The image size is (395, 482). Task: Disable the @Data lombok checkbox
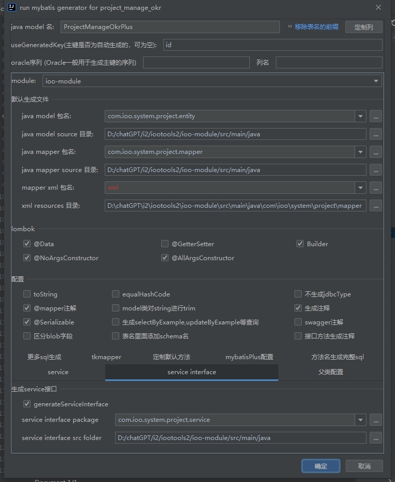coord(27,244)
